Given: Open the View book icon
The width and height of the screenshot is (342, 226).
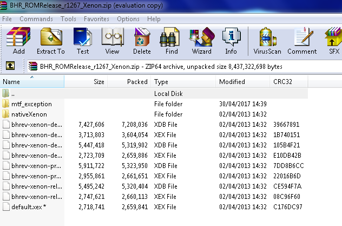Looking at the screenshot, I should click(113, 37).
